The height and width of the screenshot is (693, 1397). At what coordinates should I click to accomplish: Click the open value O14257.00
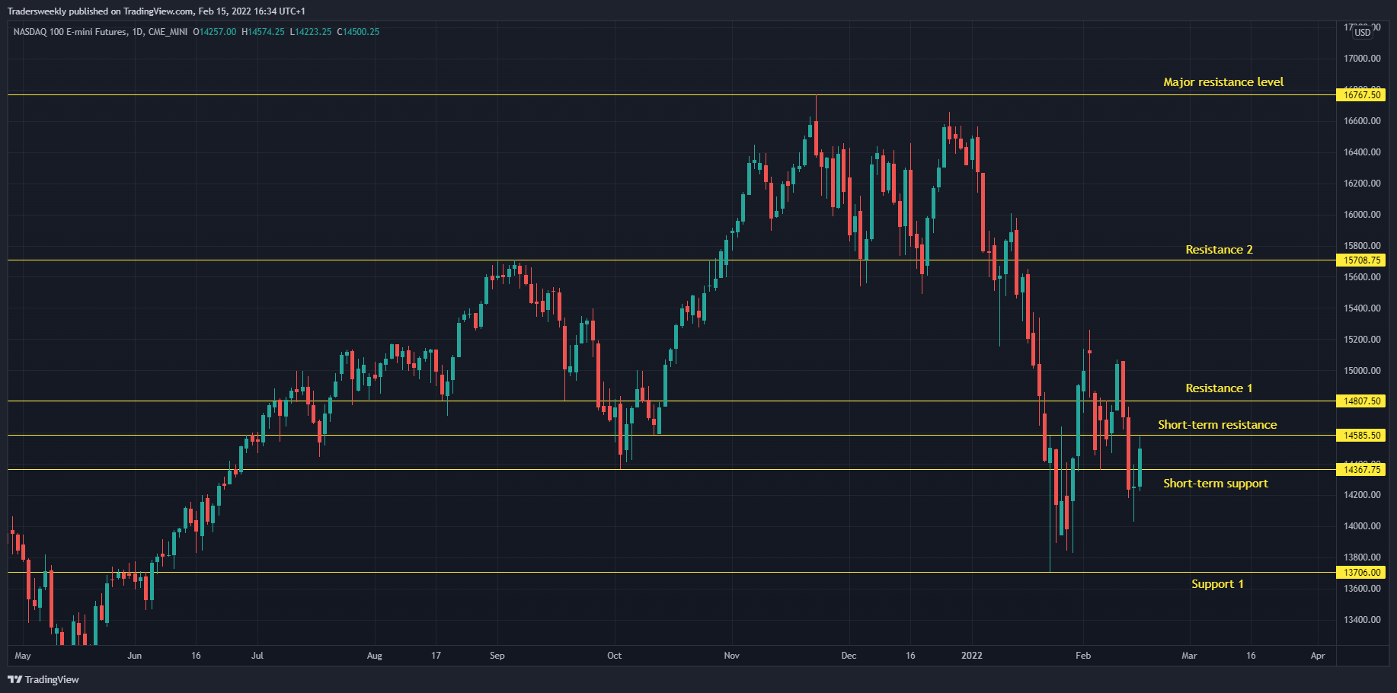tap(215, 32)
